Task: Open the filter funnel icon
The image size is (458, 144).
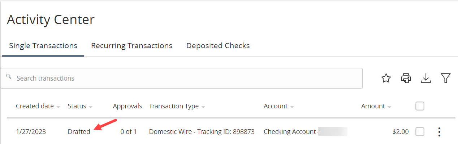Action: pyautogui.click(x=446, y=78)
